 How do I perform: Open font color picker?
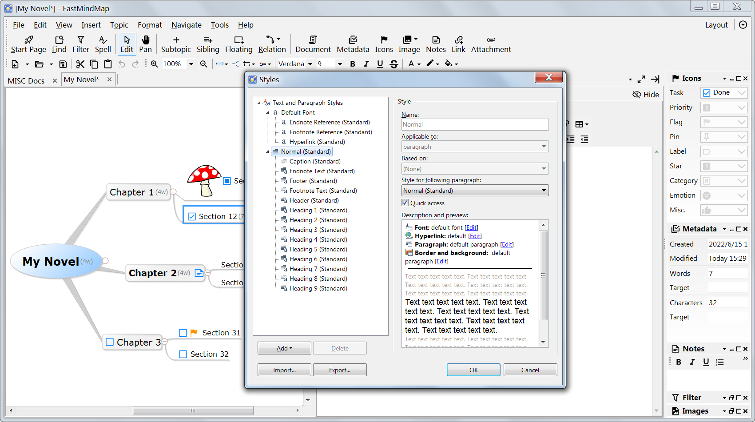point(414,64)
